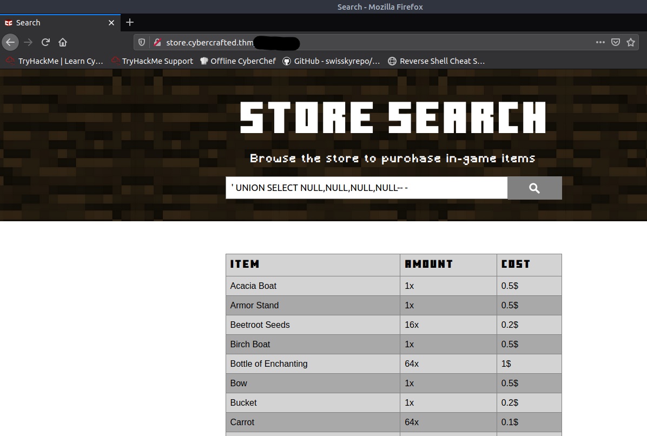The image size is (647, 436).
Task: Focus the store search input field
Action: coord(366,188)
